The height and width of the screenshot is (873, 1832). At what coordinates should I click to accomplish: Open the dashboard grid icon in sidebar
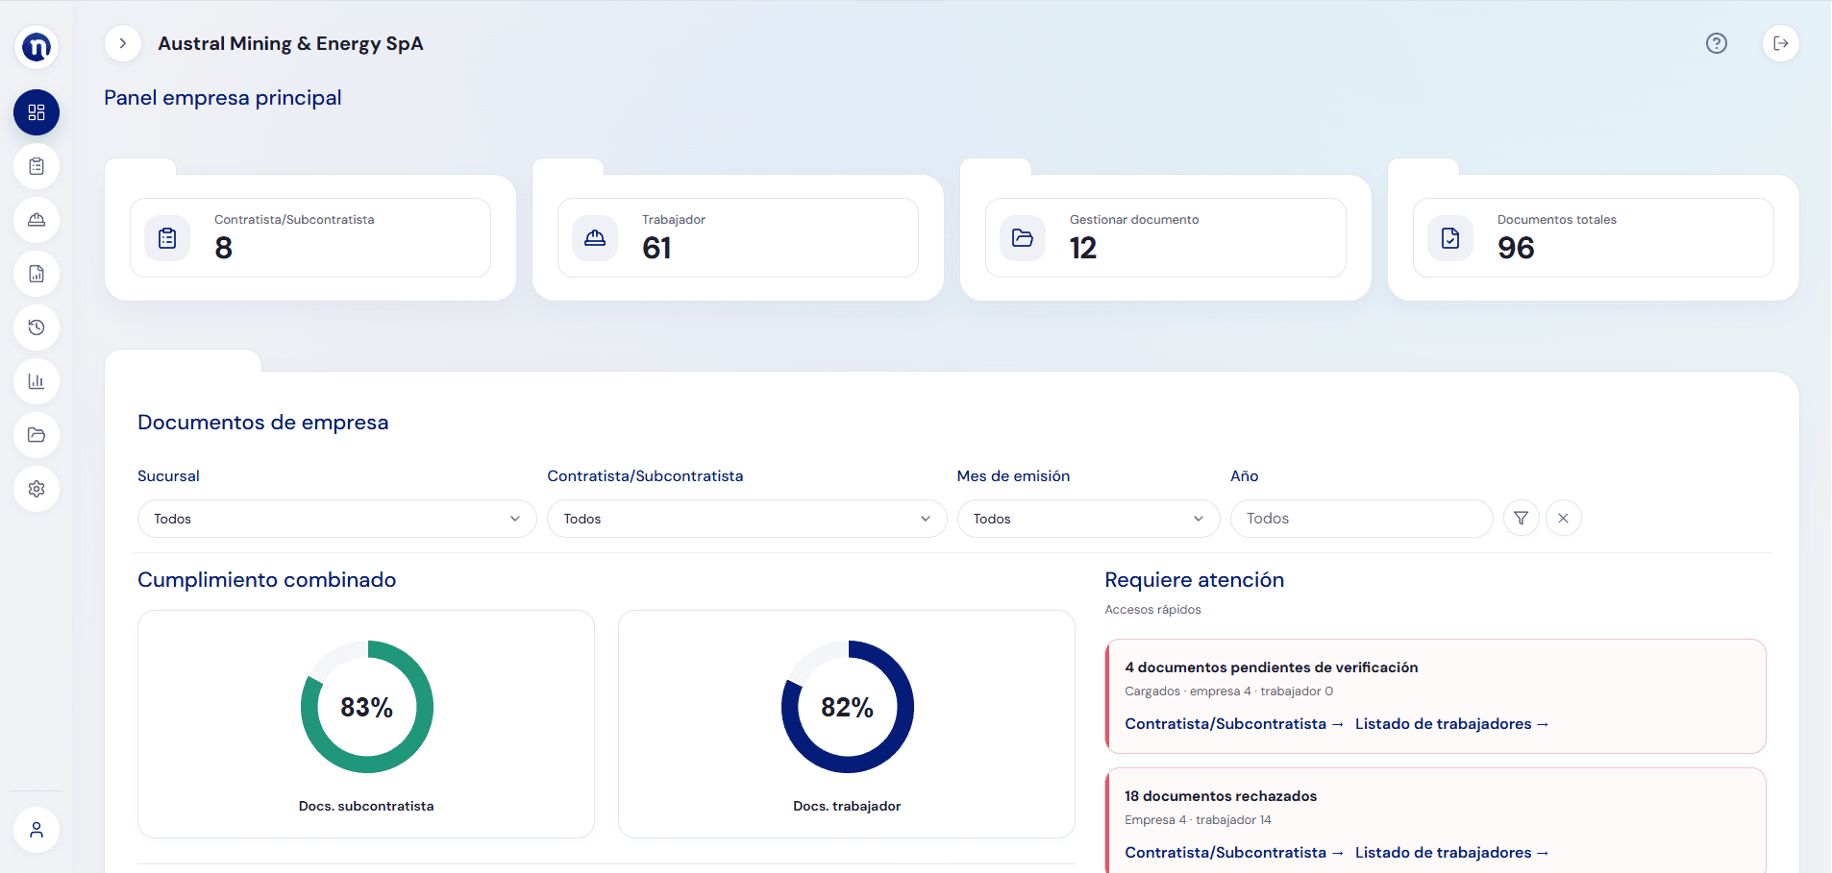click(x=37, y=112)
